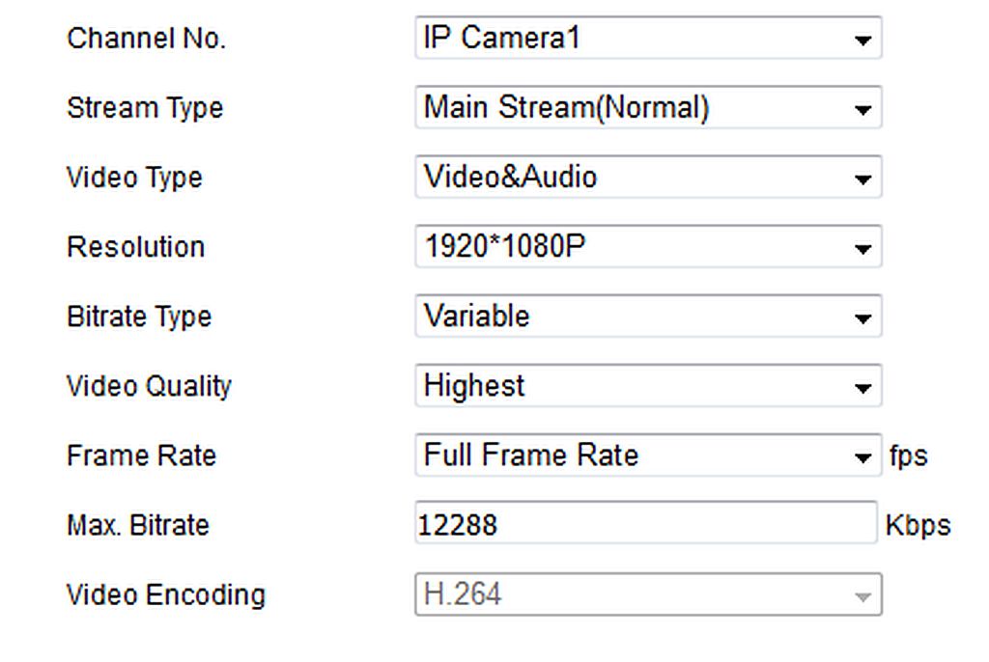Image resolution: width=989 pixels, height=662 pixels.
Task: Click the greyed-out H.264 Video Encoding dropdown
Action: (648, 593)
